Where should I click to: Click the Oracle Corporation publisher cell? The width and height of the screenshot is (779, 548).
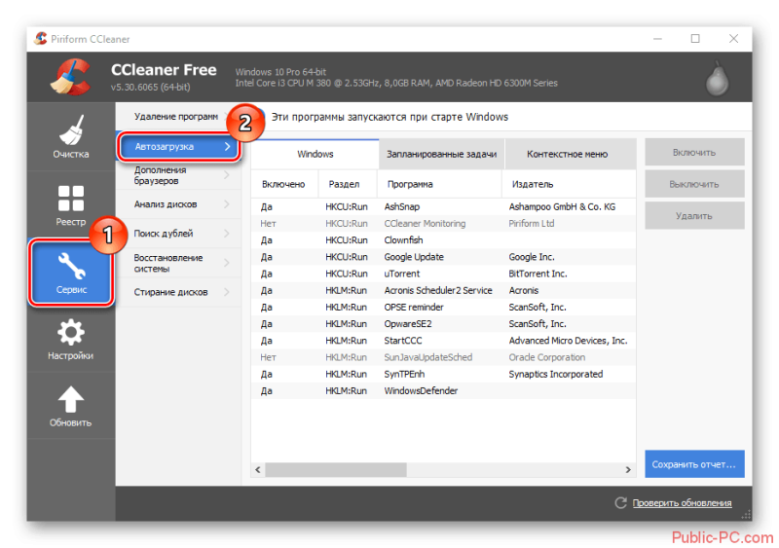547,357
